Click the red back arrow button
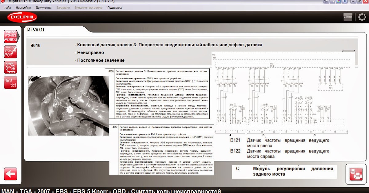The width and height of the screenshot is (369, 193). (x=10, y=174)
